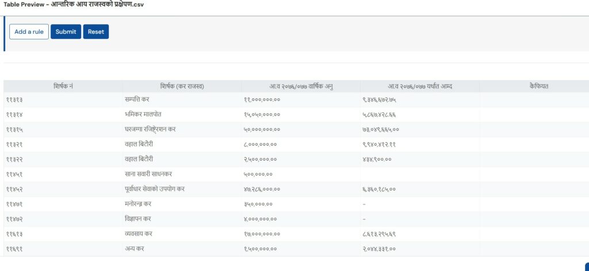Viewport: 589px width, 271px height.
Task: Select cell ८,०००,०००.००
Action: (x=301, y=144)
